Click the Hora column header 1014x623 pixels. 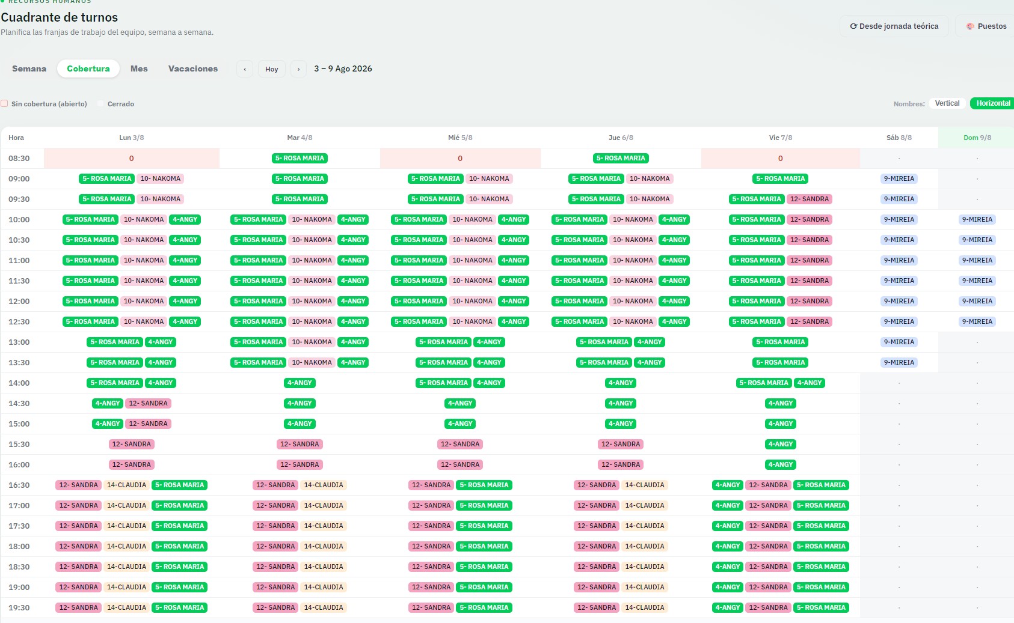(x=16, y=138)
